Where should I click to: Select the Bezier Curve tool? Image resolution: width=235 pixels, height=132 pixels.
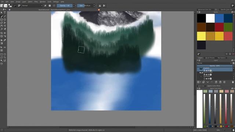tap(1, 26)
